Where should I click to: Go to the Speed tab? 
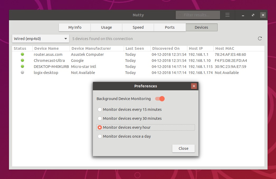point(138,27)
